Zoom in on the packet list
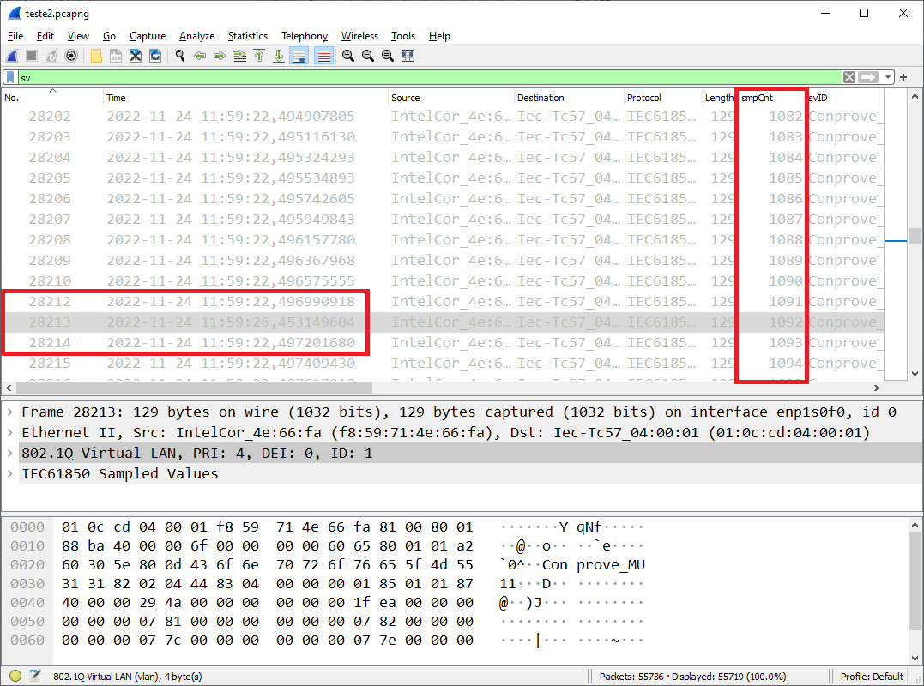 pyautogui.click(x=347, y=56)
